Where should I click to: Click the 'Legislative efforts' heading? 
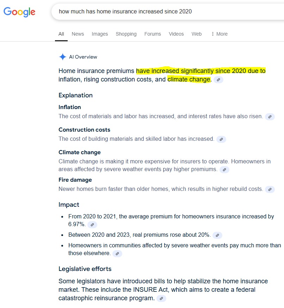85,269
